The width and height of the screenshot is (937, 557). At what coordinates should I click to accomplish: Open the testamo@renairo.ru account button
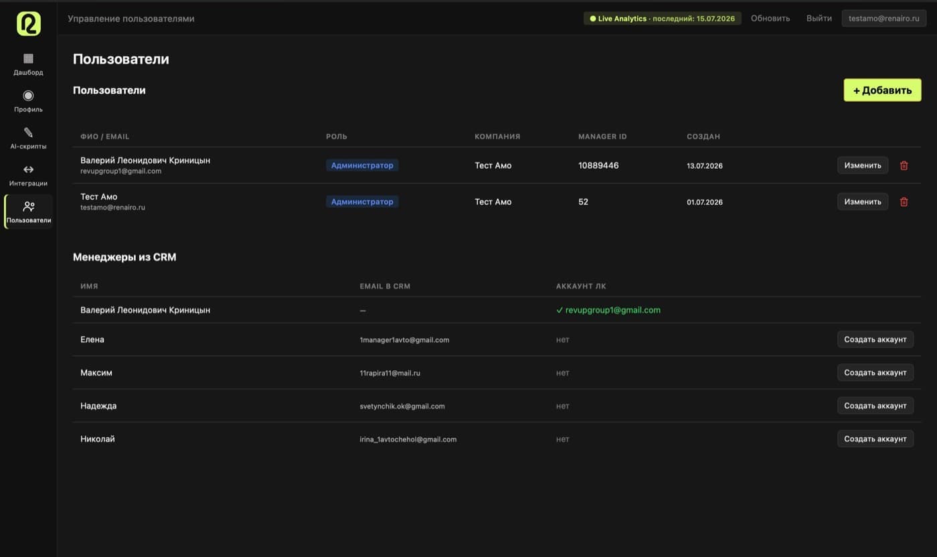click(x=883, y=19)
